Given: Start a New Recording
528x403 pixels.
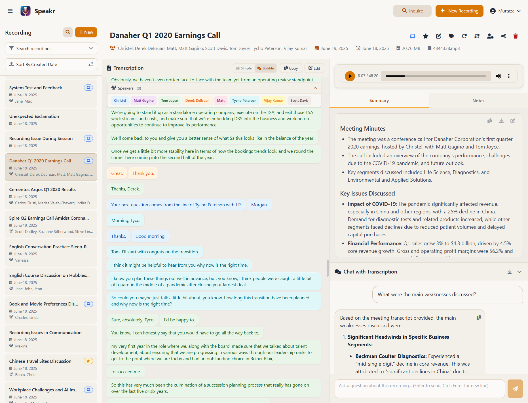Looking at the screenshot, I should coord(459,11).
